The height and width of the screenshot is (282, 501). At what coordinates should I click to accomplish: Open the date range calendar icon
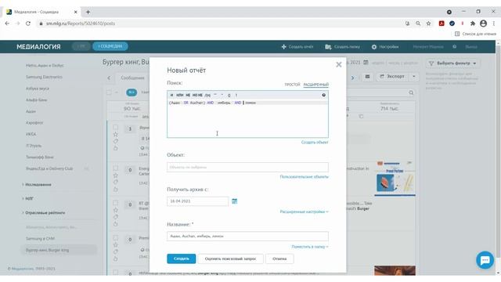pyautogui.click(x=366, y=63)
